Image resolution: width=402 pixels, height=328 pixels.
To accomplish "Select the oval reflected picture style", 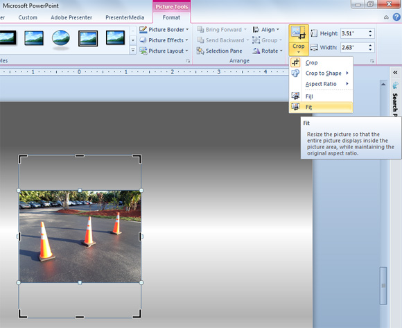I will (61, 38).
